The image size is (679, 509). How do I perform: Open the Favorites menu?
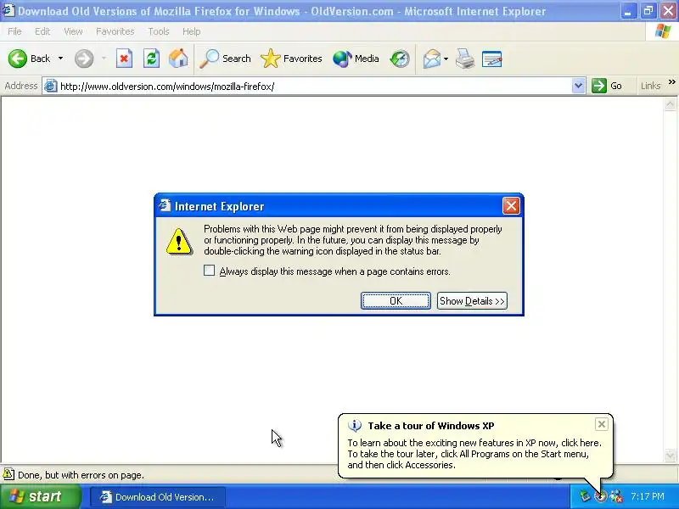pos(115,31)
